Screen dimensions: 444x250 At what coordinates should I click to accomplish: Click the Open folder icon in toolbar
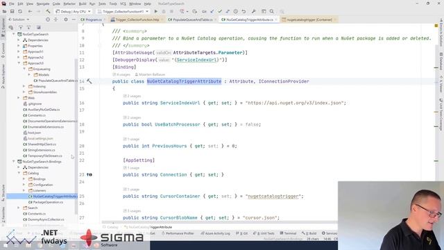(x=4, y=11)
